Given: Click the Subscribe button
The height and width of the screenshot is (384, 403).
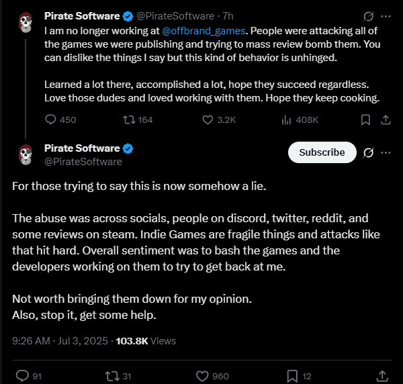Looking at the screenshot, I should pos(322,152).
